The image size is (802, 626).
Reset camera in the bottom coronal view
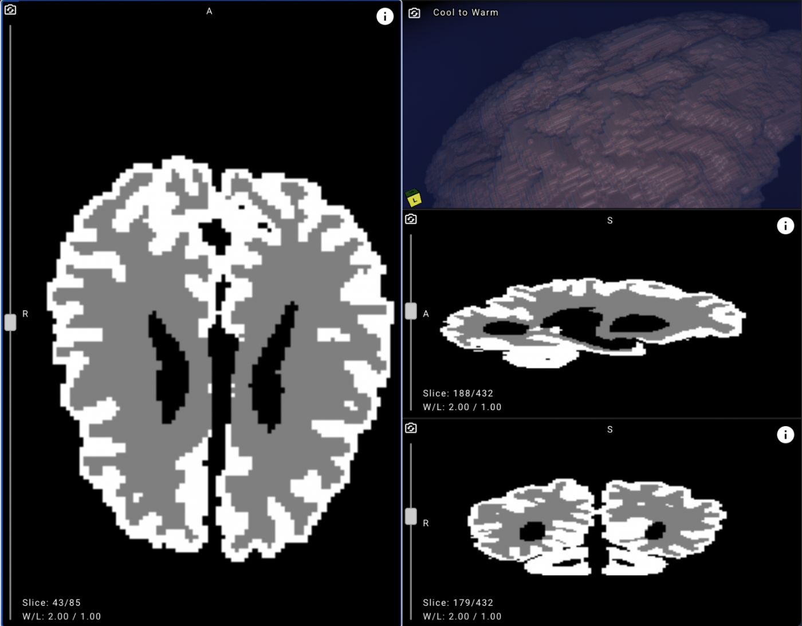pos(411,428)
